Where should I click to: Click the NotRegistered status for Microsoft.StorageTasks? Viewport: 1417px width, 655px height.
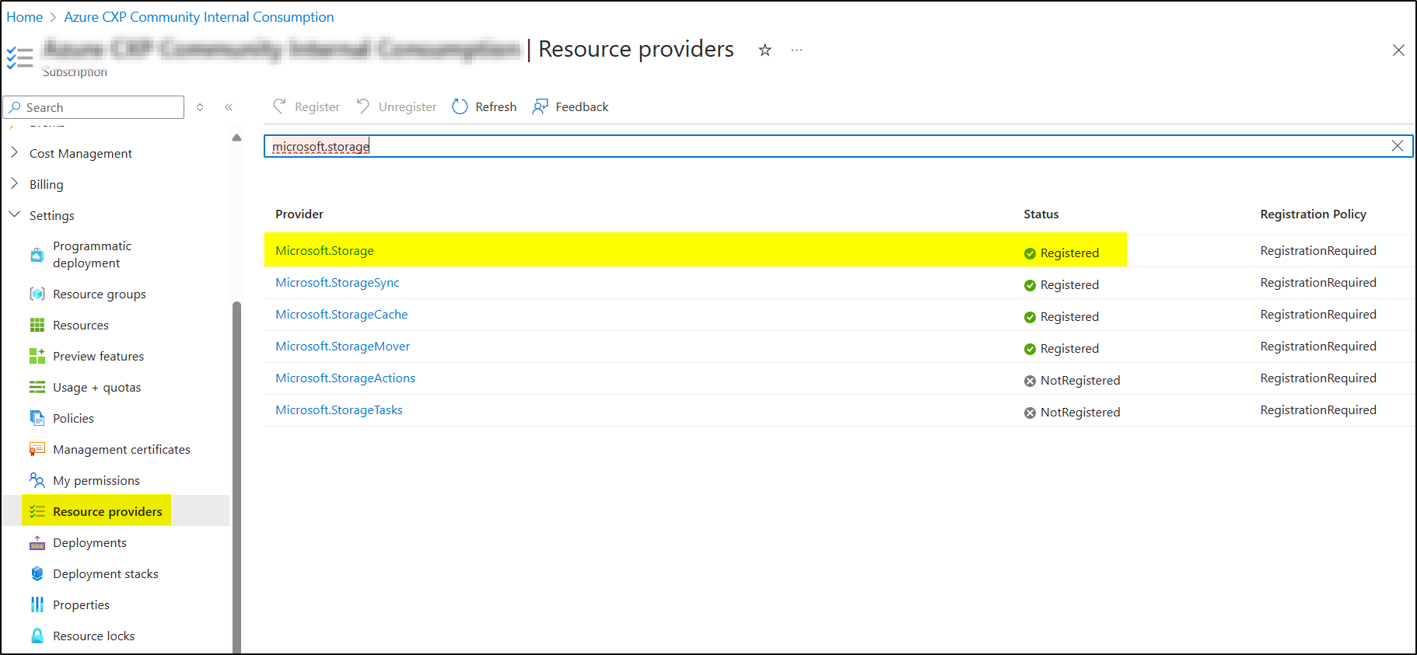[1080, 412]
